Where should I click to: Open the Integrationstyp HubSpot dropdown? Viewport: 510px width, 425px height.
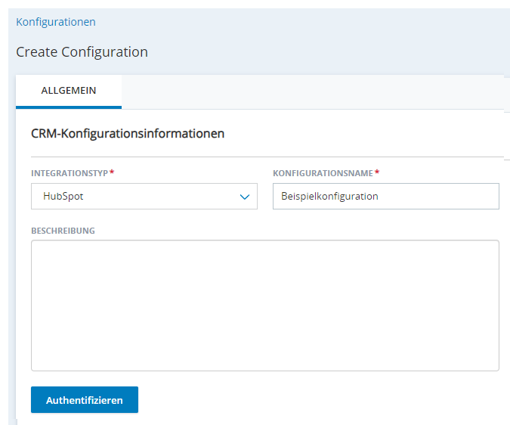(144, 196)
